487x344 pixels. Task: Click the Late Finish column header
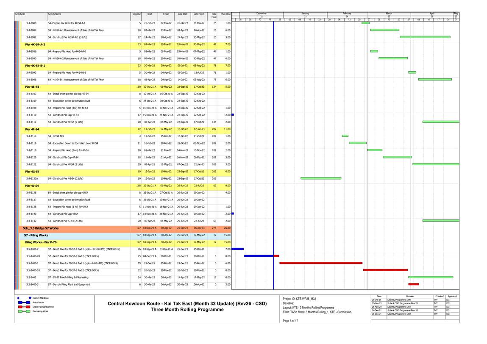tap(199, 14)
